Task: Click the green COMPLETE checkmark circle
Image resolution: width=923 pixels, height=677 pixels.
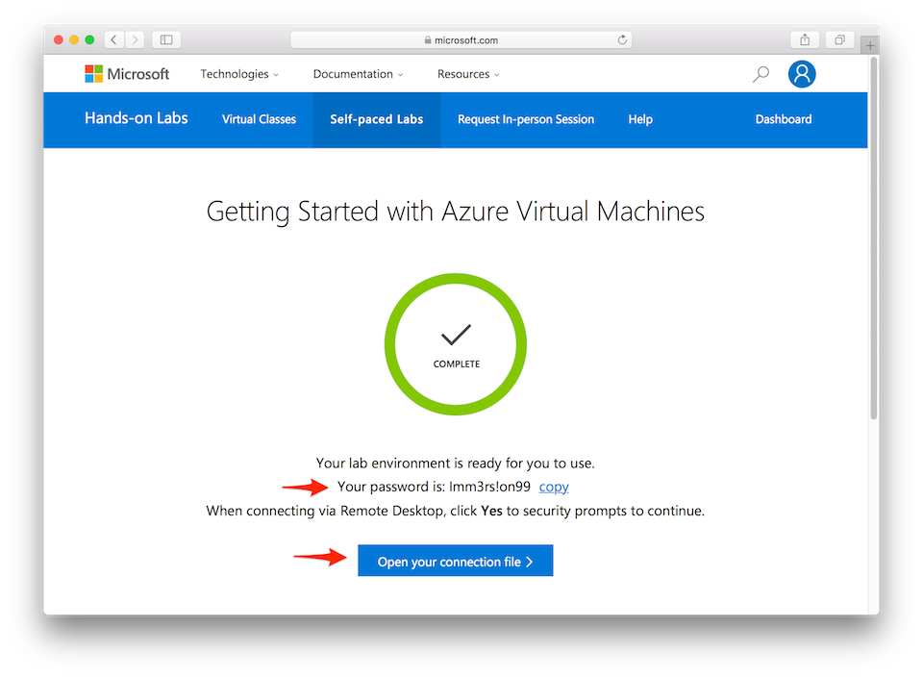Action: [x=455, y=344]
